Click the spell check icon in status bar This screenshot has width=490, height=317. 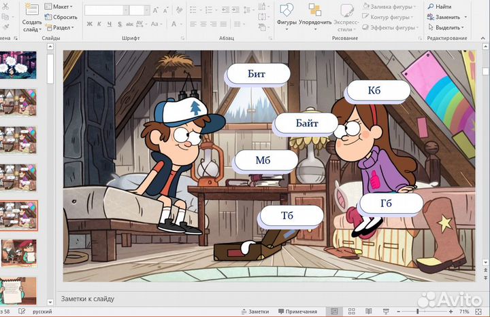pos(22,312)
